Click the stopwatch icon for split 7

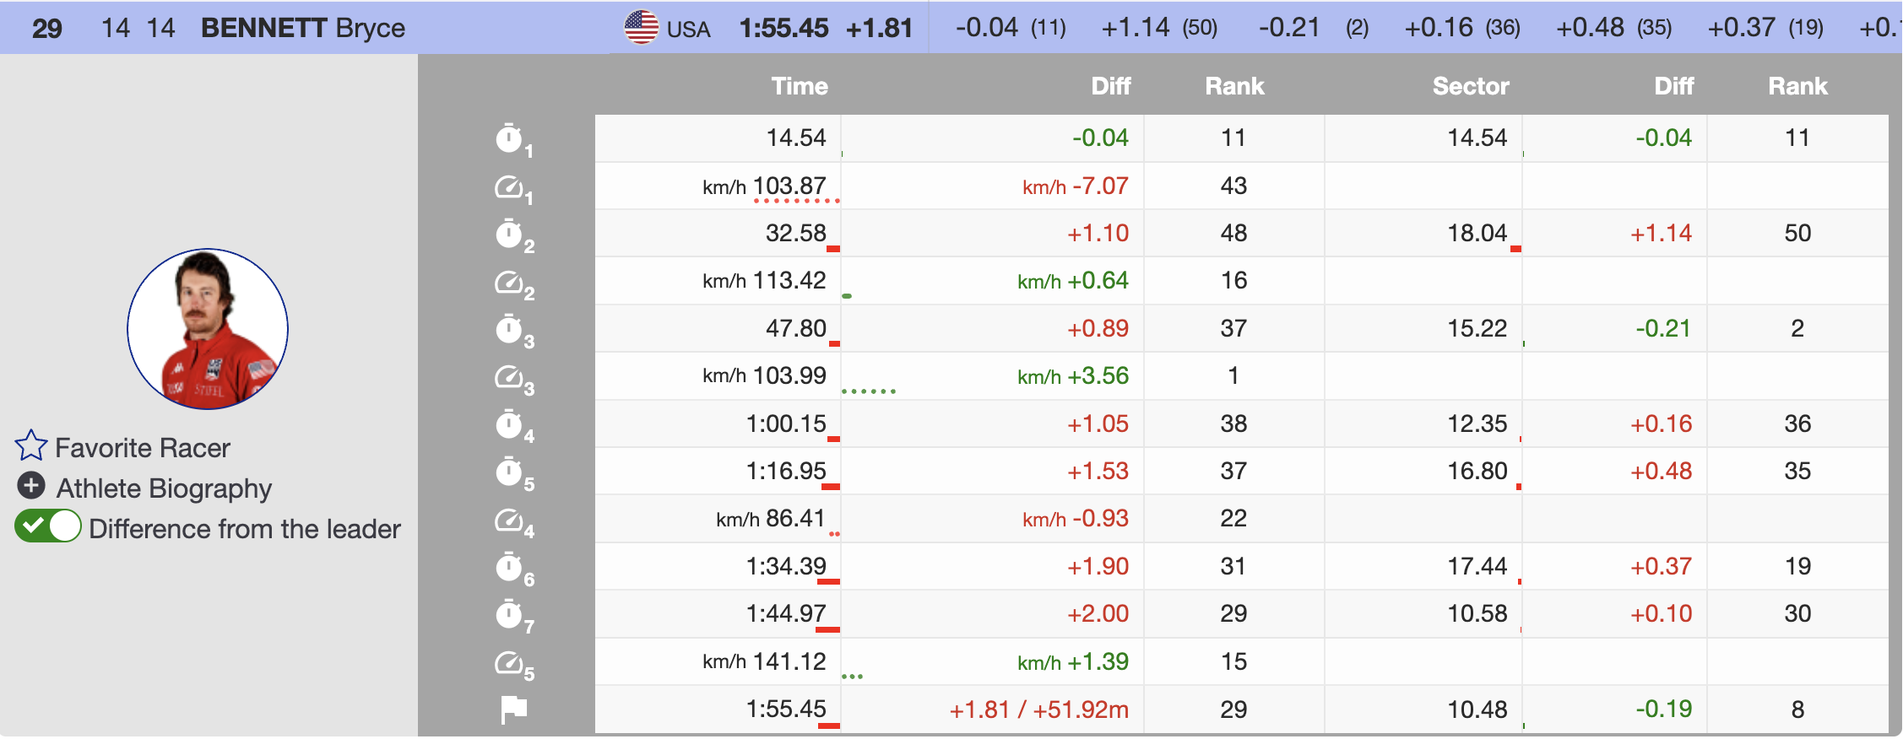509,614
